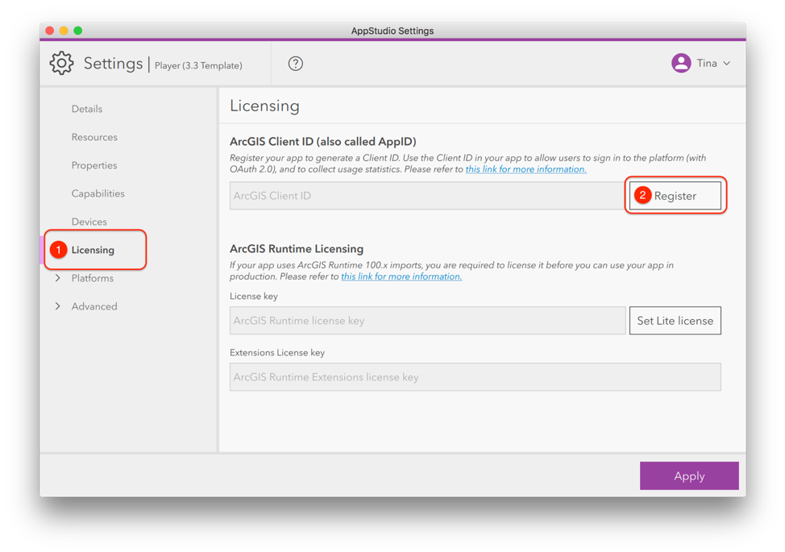Click the red close window button
The width and height of the screenshot is (785, 552).
[x=49, y=31]
